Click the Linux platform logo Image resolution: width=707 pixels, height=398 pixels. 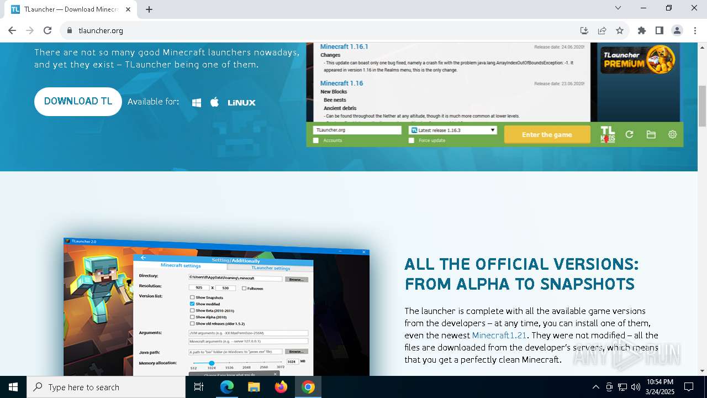click(x=241, y=102)
